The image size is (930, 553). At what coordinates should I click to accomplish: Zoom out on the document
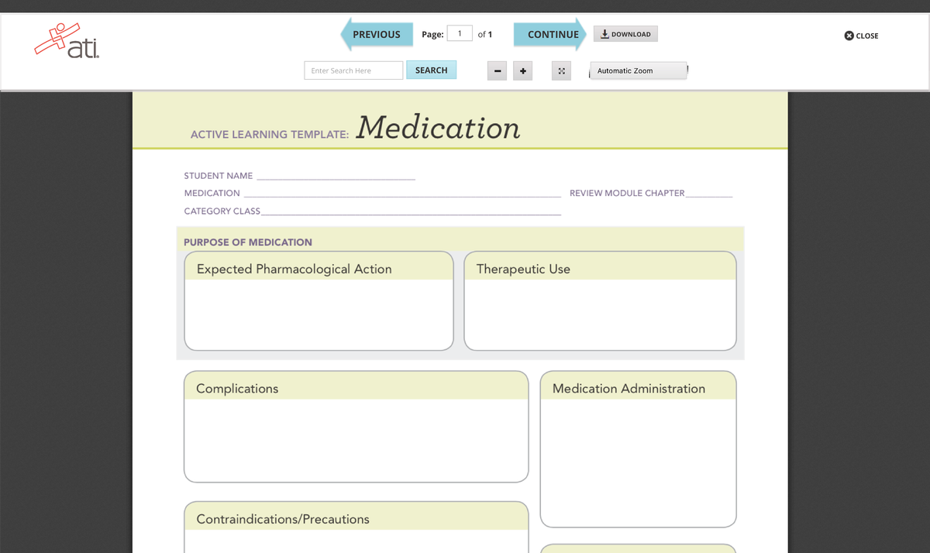click(x=497, y=70)
